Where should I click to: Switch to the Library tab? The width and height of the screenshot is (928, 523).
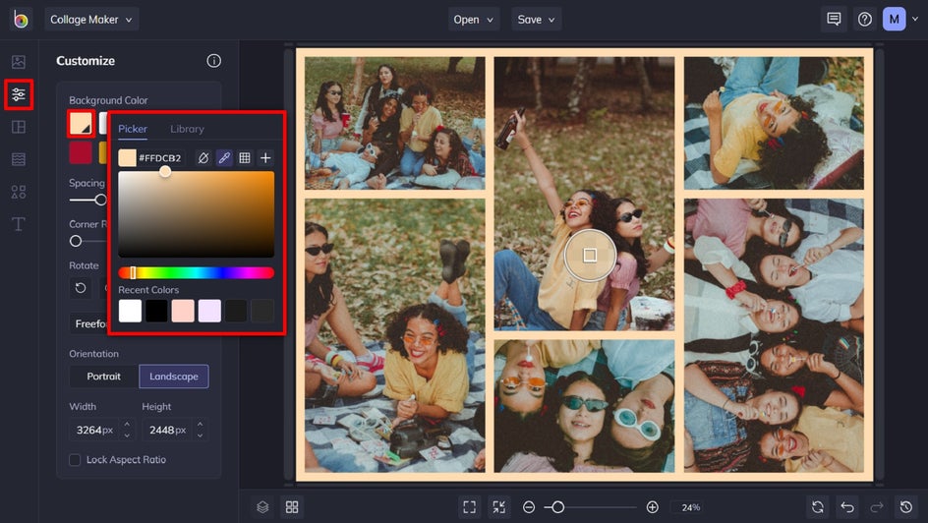coord(187,129)
